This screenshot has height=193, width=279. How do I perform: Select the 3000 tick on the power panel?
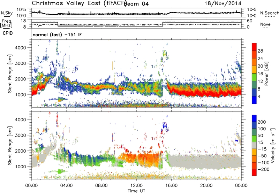click(x=21, y=63)
